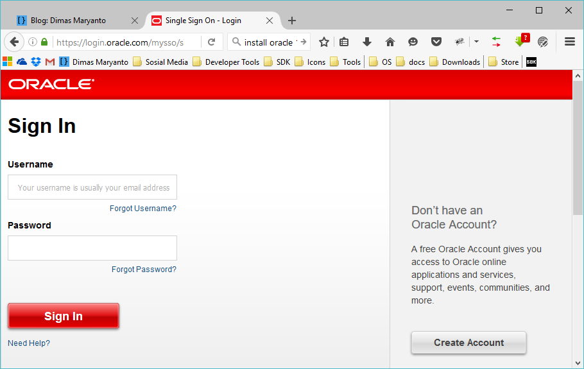
Task: Click the bug-shaped toolbar icon
Action: tap(459, 42)
